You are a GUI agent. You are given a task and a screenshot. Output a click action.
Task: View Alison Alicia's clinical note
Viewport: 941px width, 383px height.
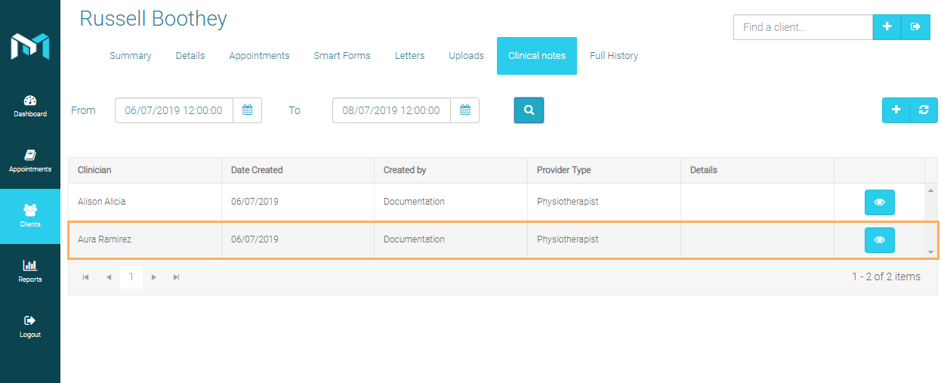tap(879, 202)
